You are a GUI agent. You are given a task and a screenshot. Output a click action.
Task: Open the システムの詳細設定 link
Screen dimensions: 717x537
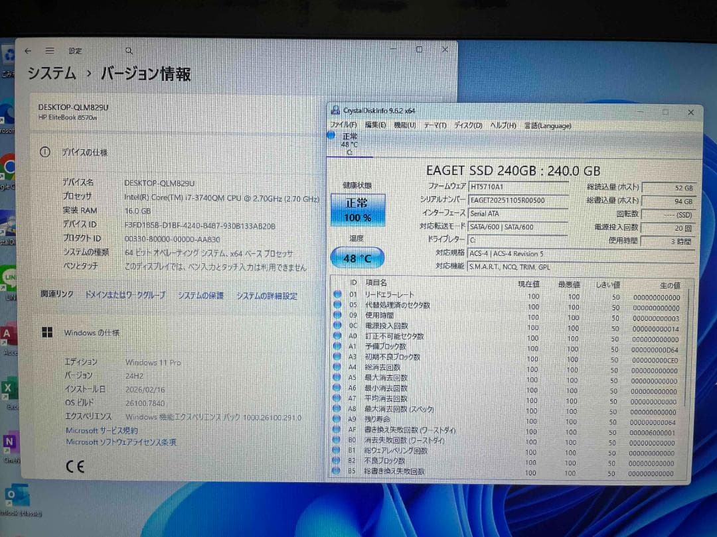pos(267,296)
